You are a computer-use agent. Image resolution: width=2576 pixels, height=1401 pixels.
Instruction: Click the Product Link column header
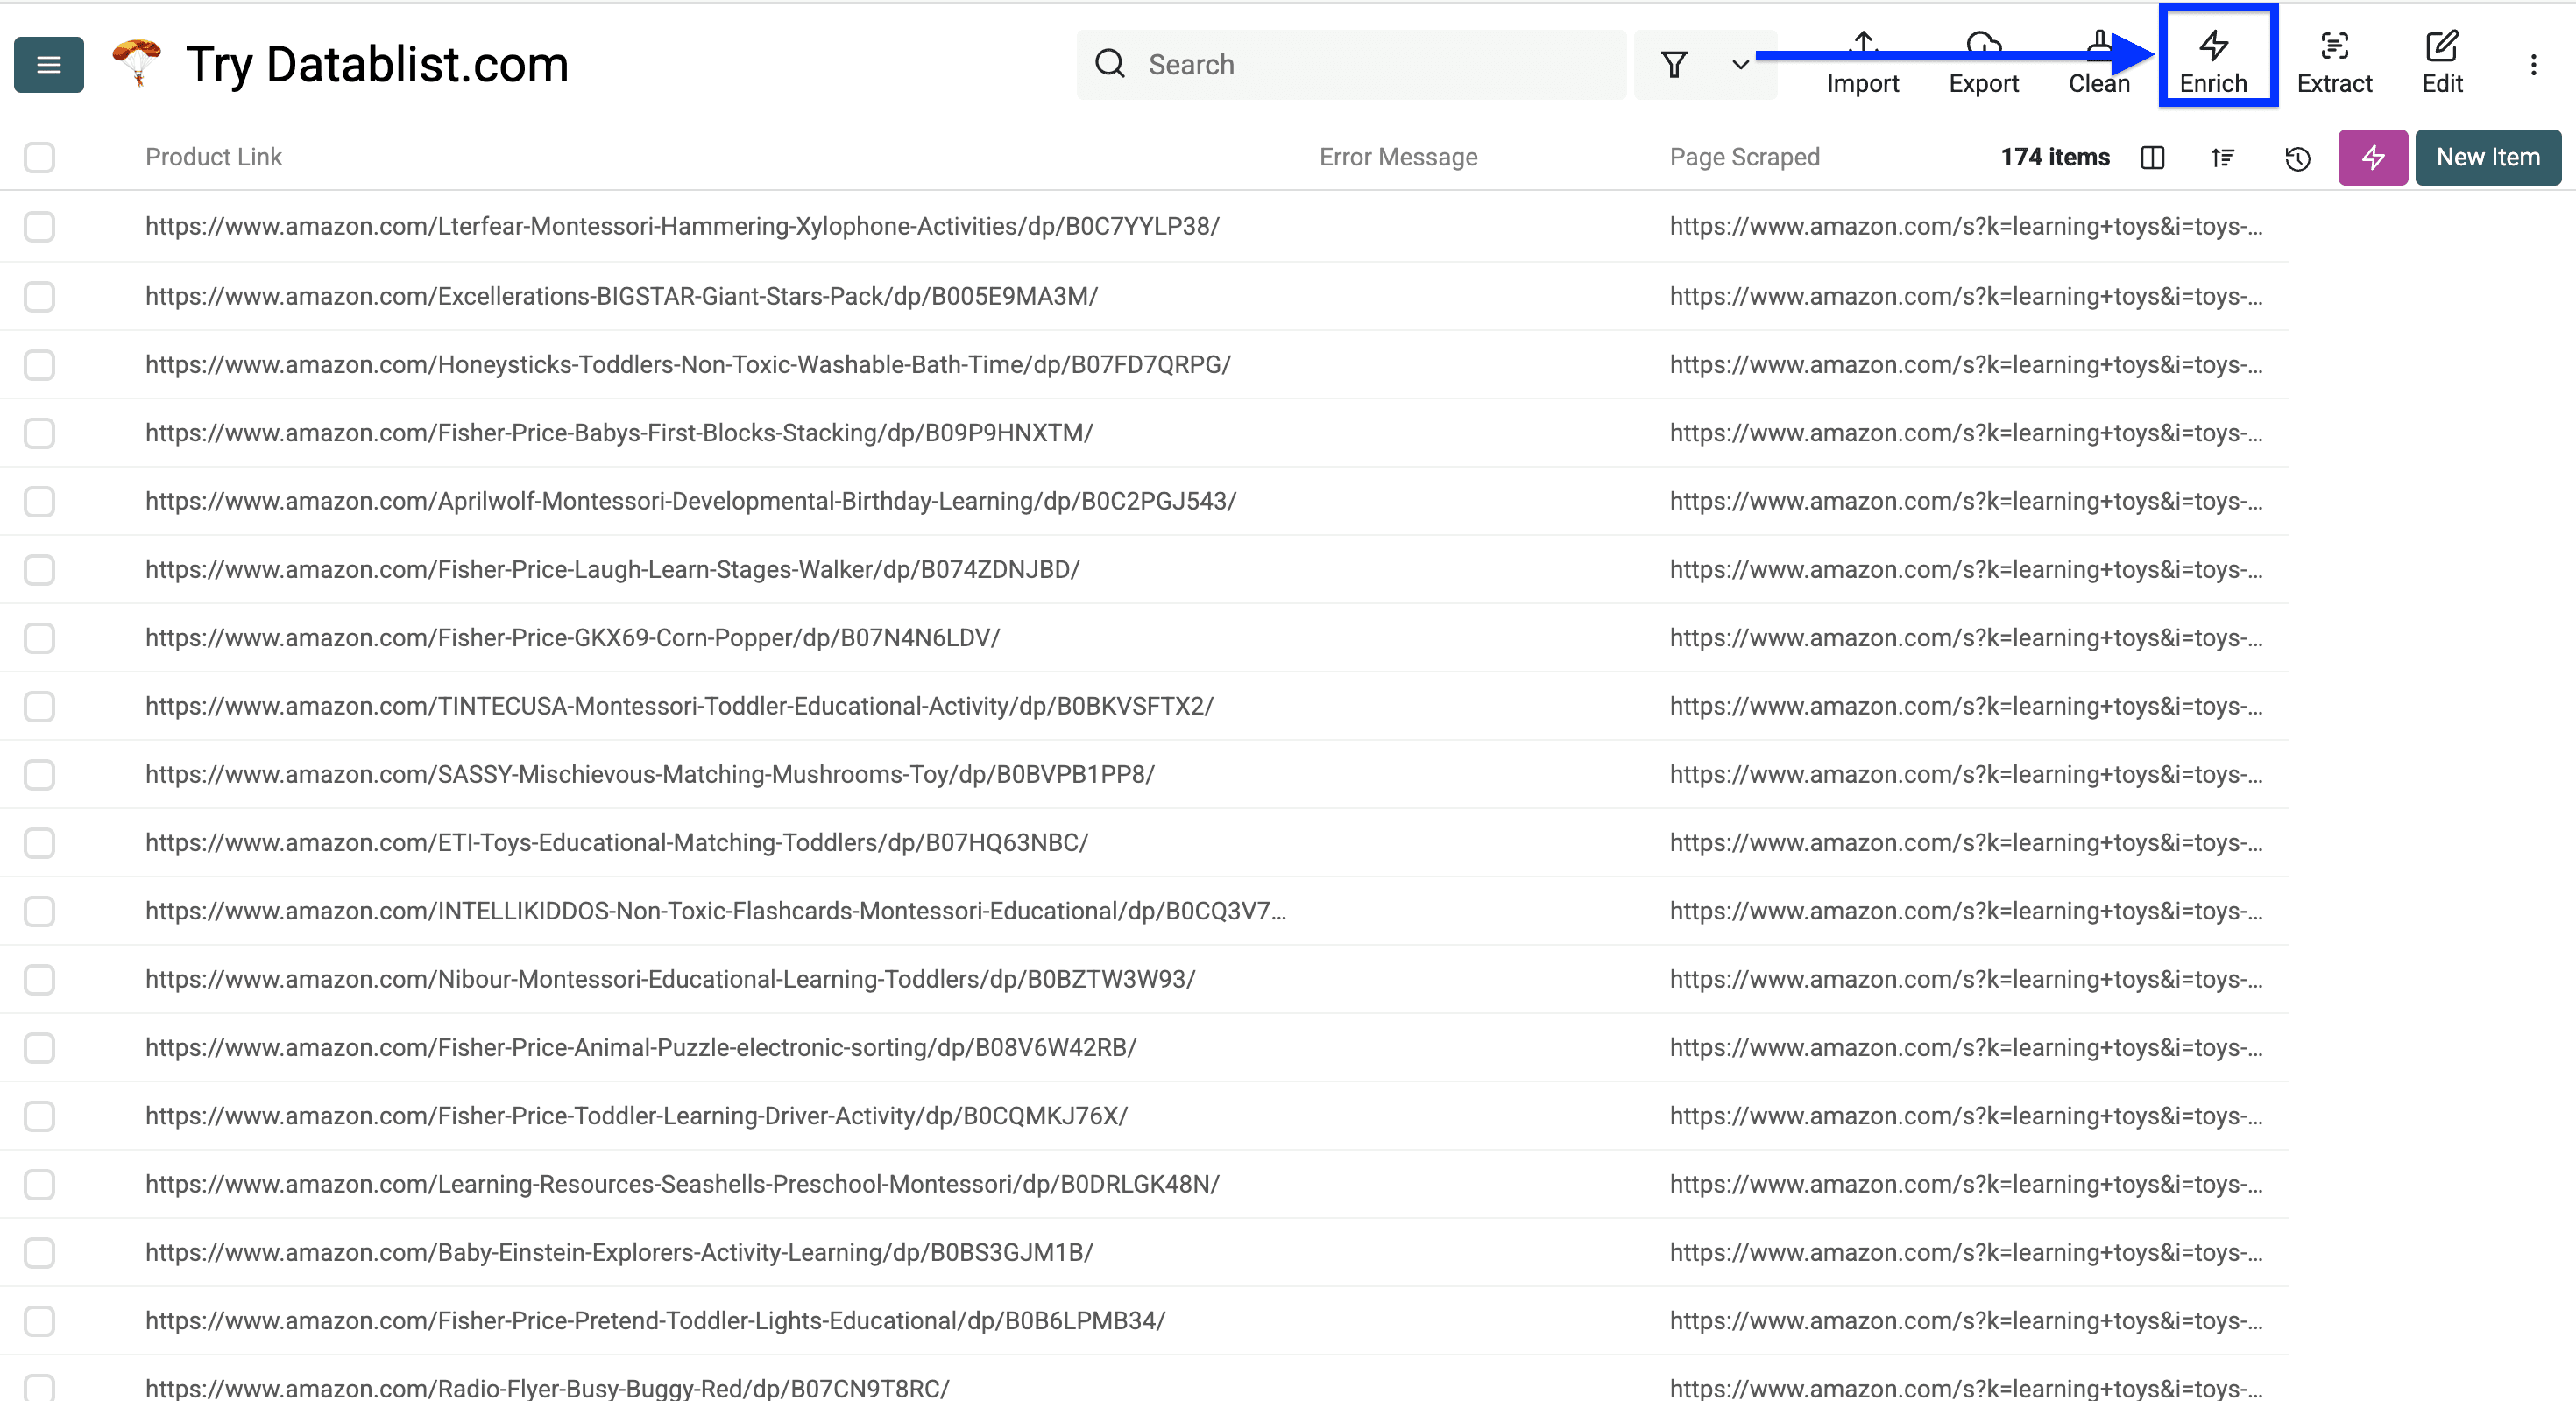(212, 157)
